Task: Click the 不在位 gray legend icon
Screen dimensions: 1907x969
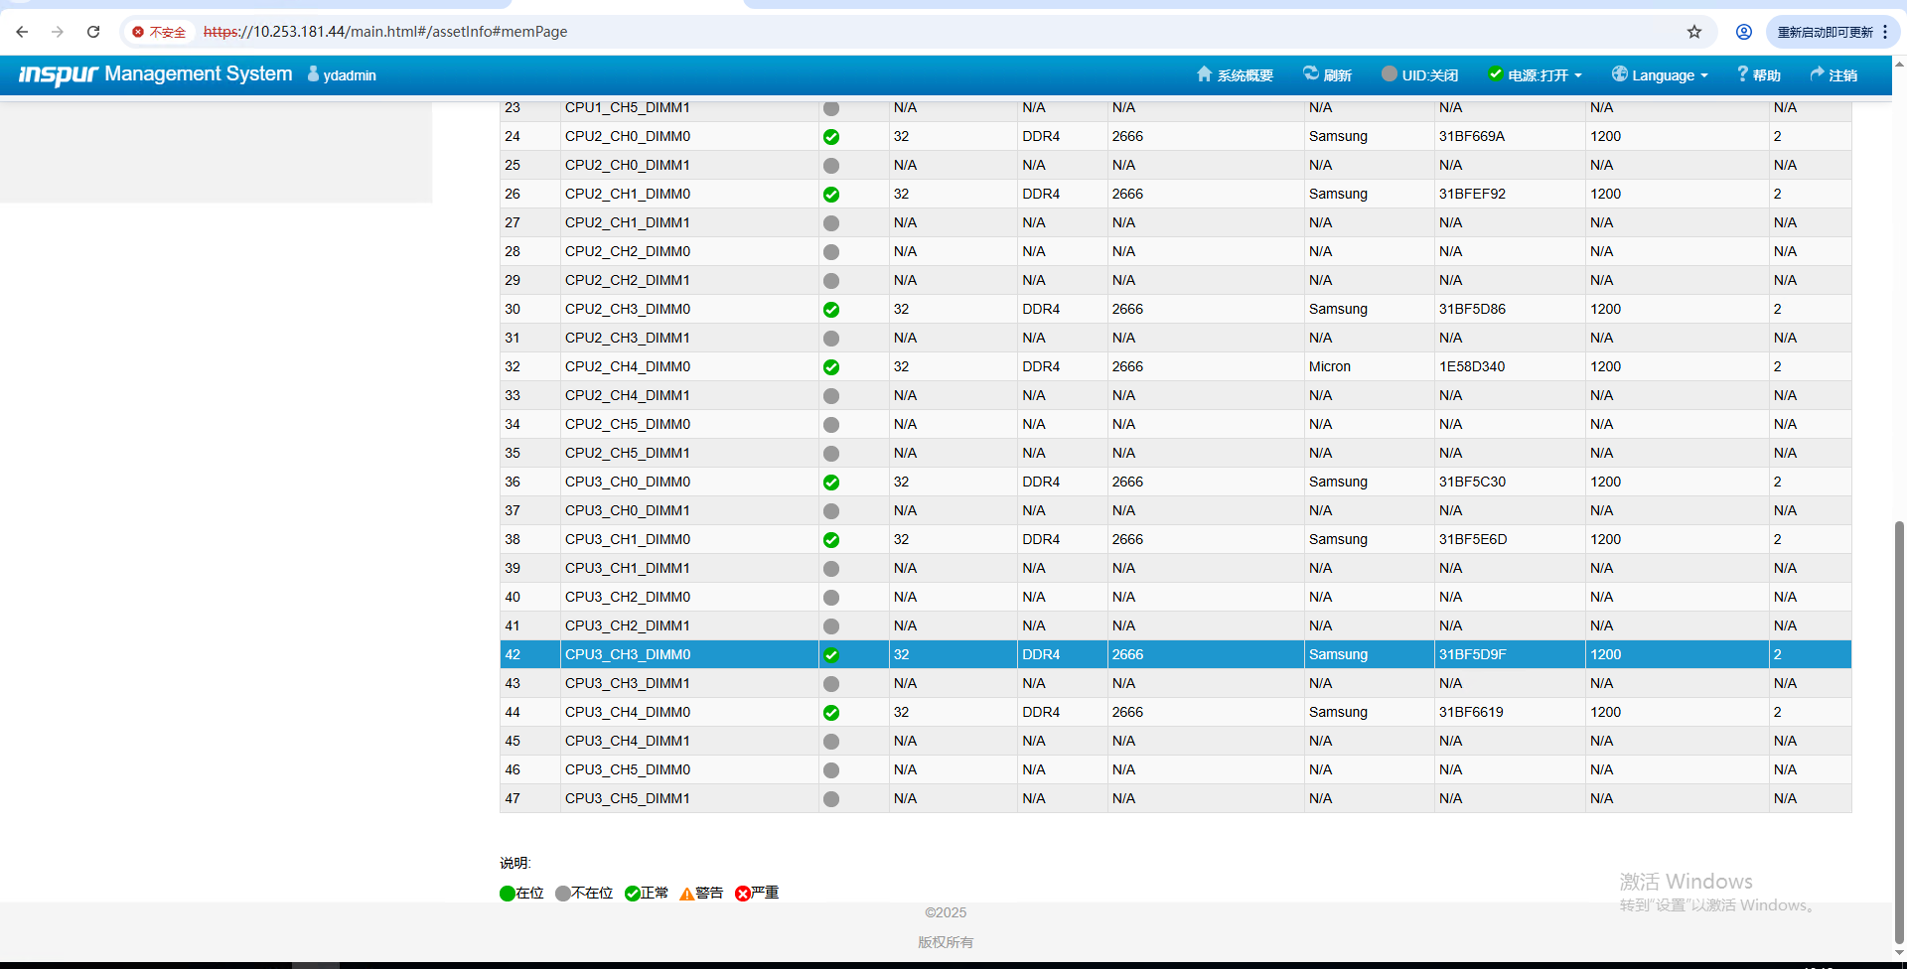Action: coord(563,894)
